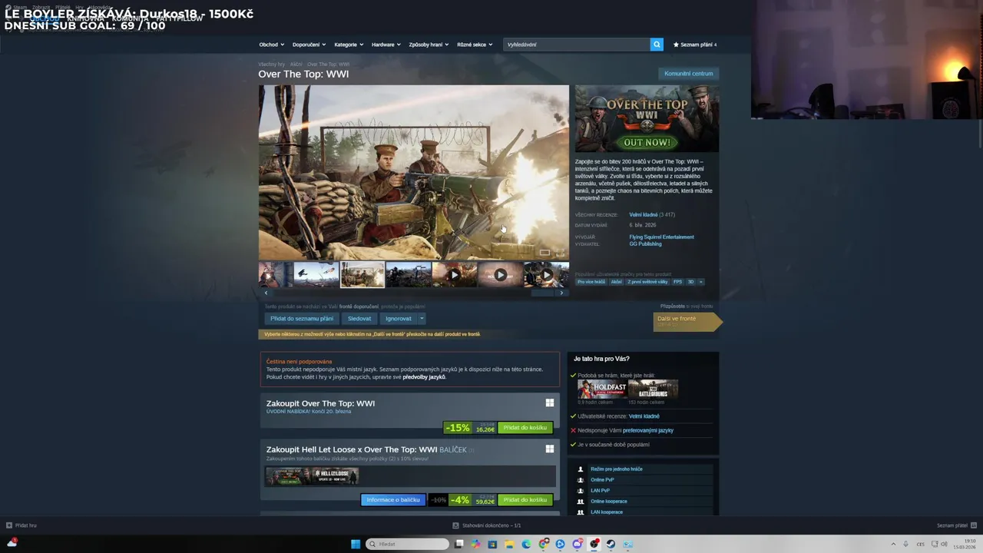
Task: Play the third video thumbnail
Action: (546, 274)
